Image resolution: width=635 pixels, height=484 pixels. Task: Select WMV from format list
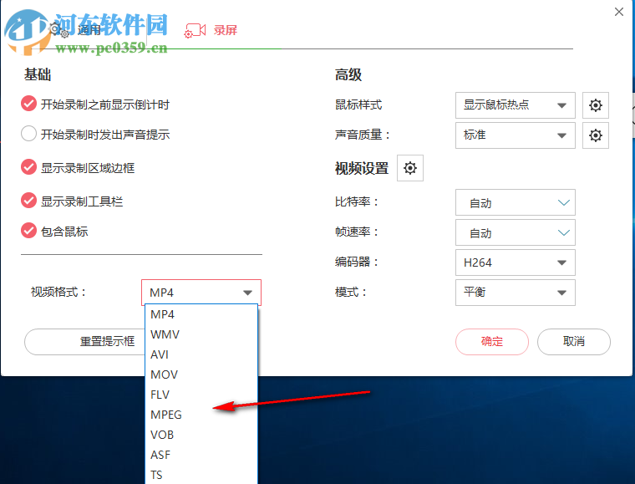tap(201, 334)
